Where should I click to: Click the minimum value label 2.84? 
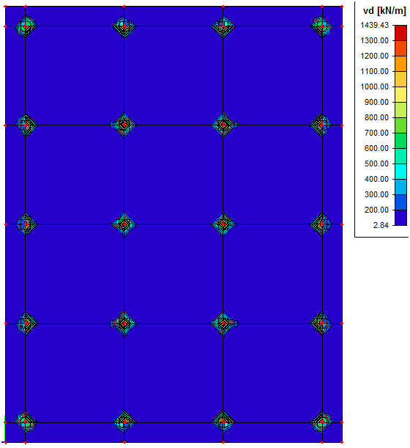pyautogui.click(x=381, y=225)
